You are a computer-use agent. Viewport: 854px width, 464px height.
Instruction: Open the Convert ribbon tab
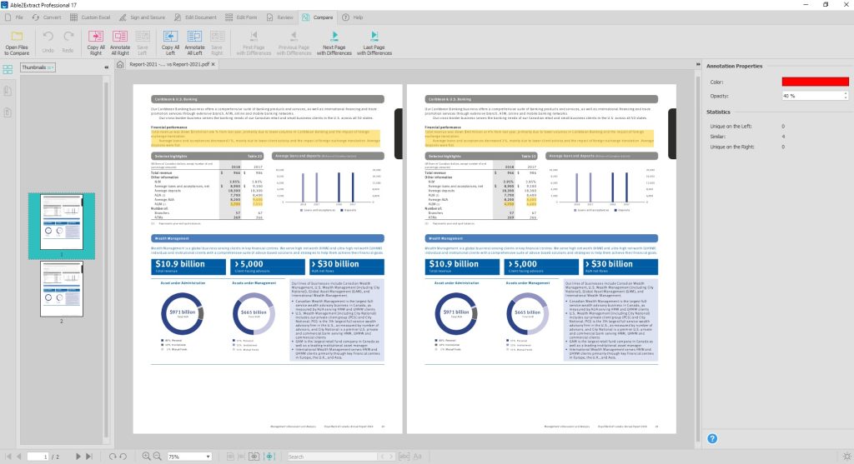(47, 17)
